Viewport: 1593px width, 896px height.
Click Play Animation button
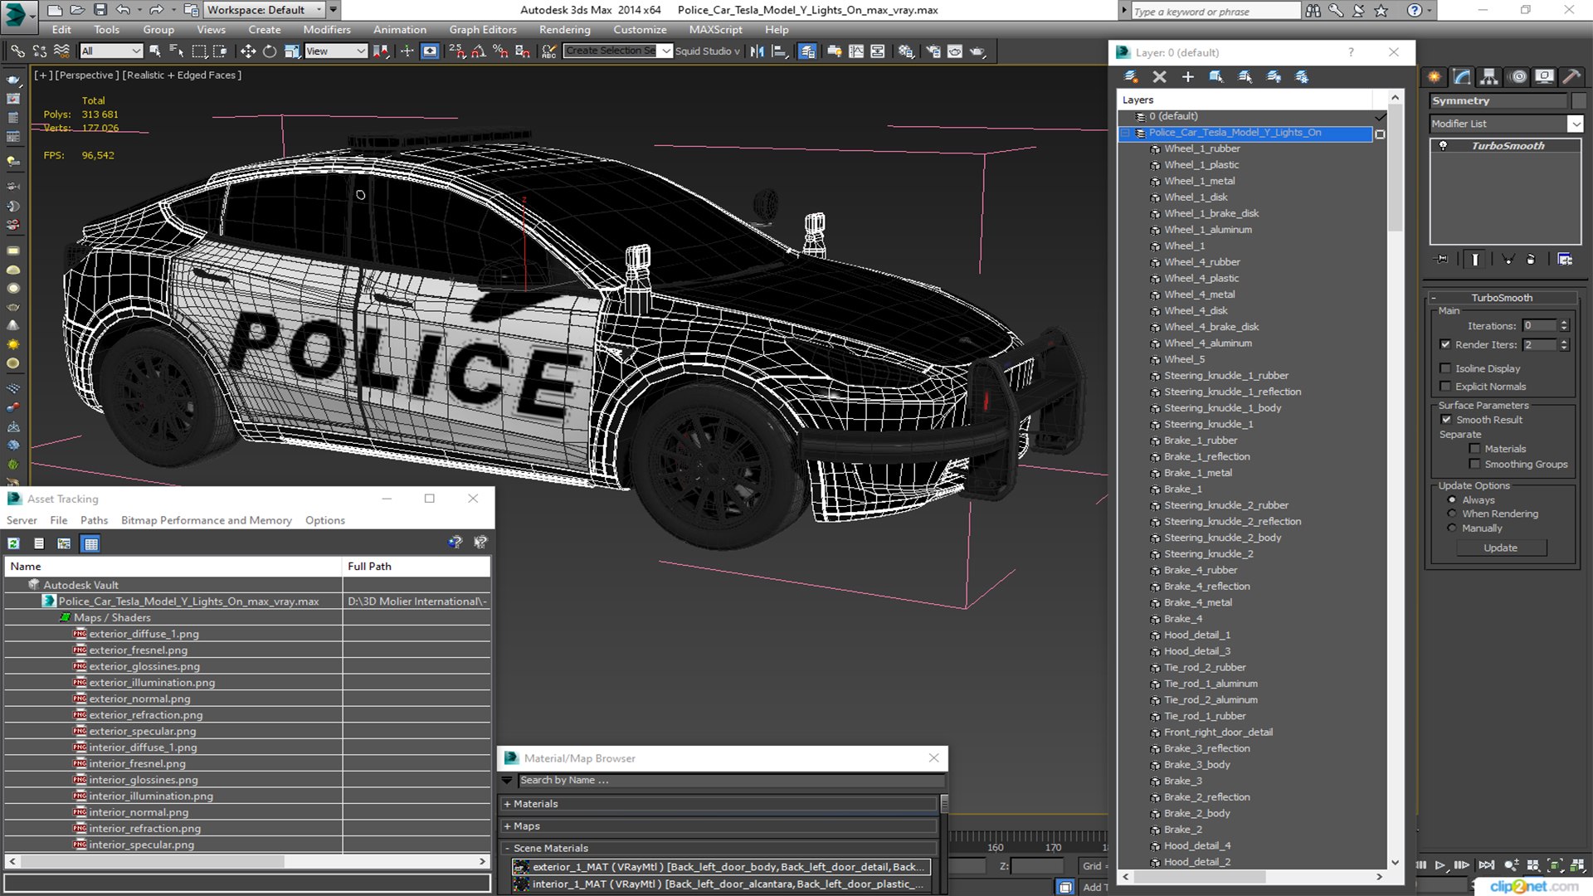click(x=1440, y=864)
